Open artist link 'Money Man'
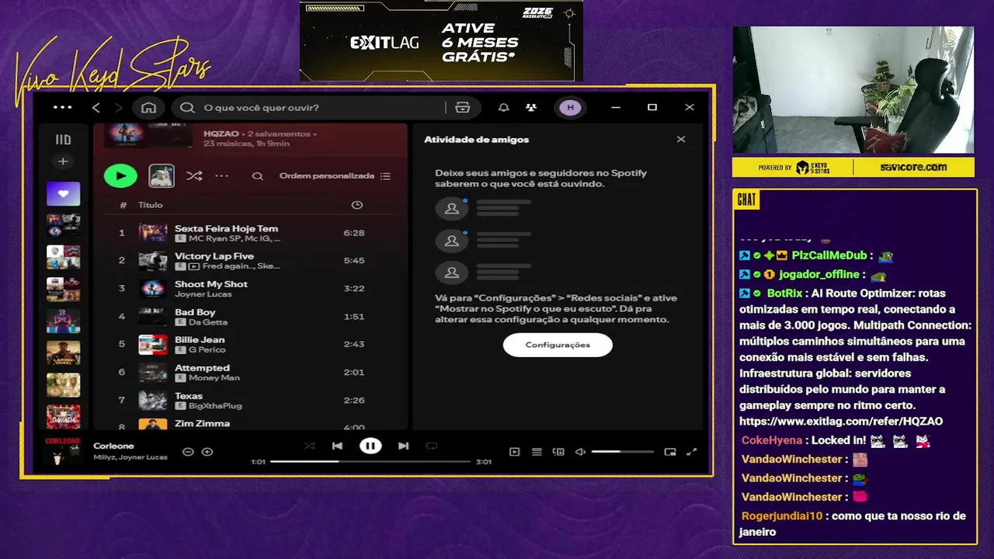 point(214,378)
